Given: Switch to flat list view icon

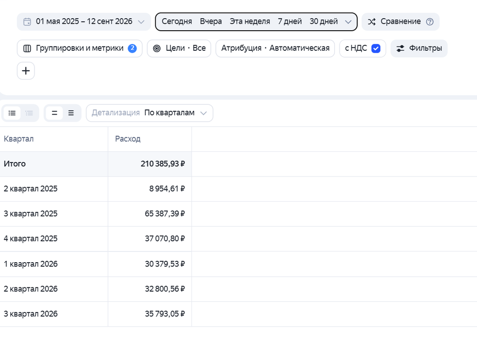Looking at the screenshot, I should point(12,113).
